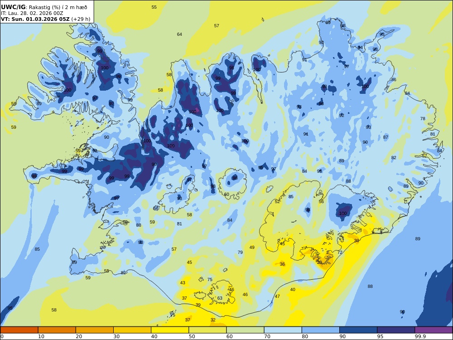Click the pale blue 70–80 legend swatch
Screen dimensions: 453x340
[283, 330]
